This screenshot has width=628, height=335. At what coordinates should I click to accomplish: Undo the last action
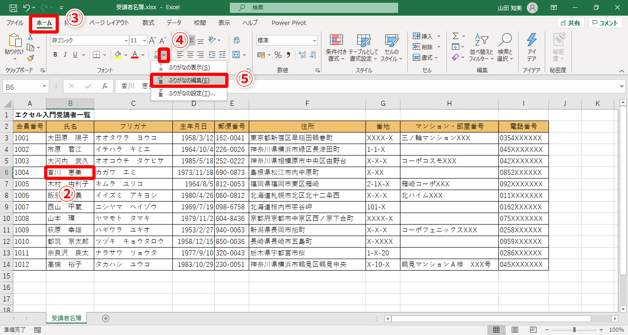[27, 8]
